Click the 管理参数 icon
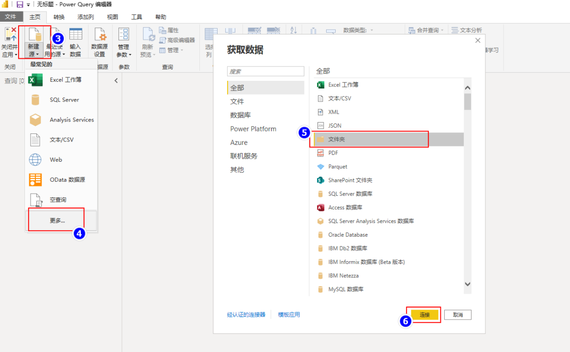Image resolution: width=570 pixels, height=352 pixels. [x=123, y=34]
